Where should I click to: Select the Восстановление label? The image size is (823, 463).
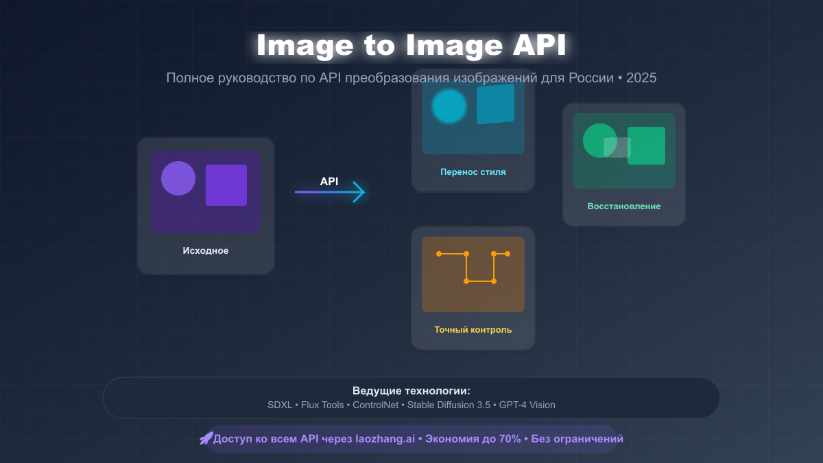624,206
